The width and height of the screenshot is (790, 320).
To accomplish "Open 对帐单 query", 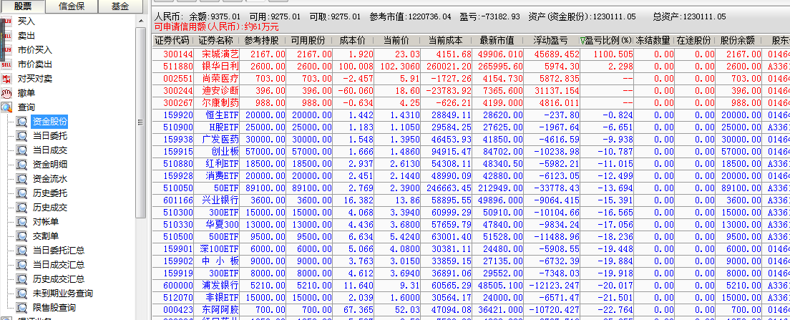I will (45, 222).
